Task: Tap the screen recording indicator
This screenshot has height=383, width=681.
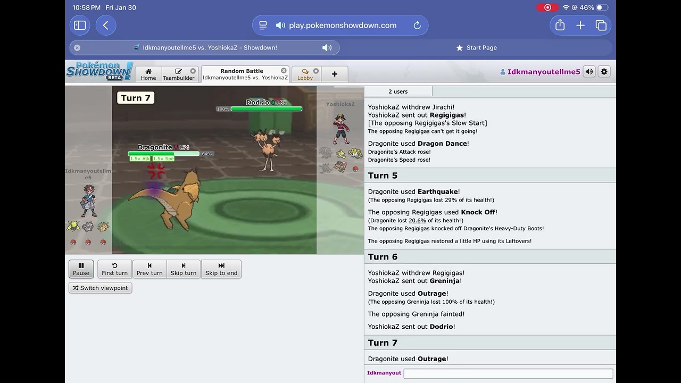Action: (547, 7)
